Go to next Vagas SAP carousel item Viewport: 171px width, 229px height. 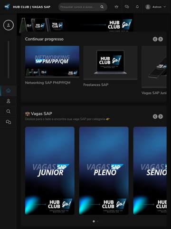[161, 116]
